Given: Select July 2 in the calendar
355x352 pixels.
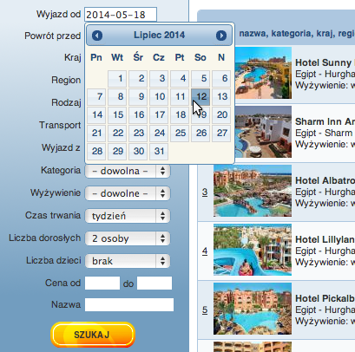Looking at the screenshot, I should click(138, 78).
